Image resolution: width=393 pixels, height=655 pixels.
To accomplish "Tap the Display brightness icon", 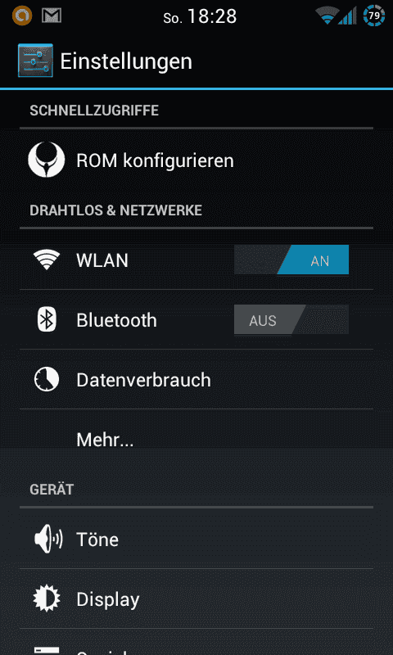I will click(47, 599).
